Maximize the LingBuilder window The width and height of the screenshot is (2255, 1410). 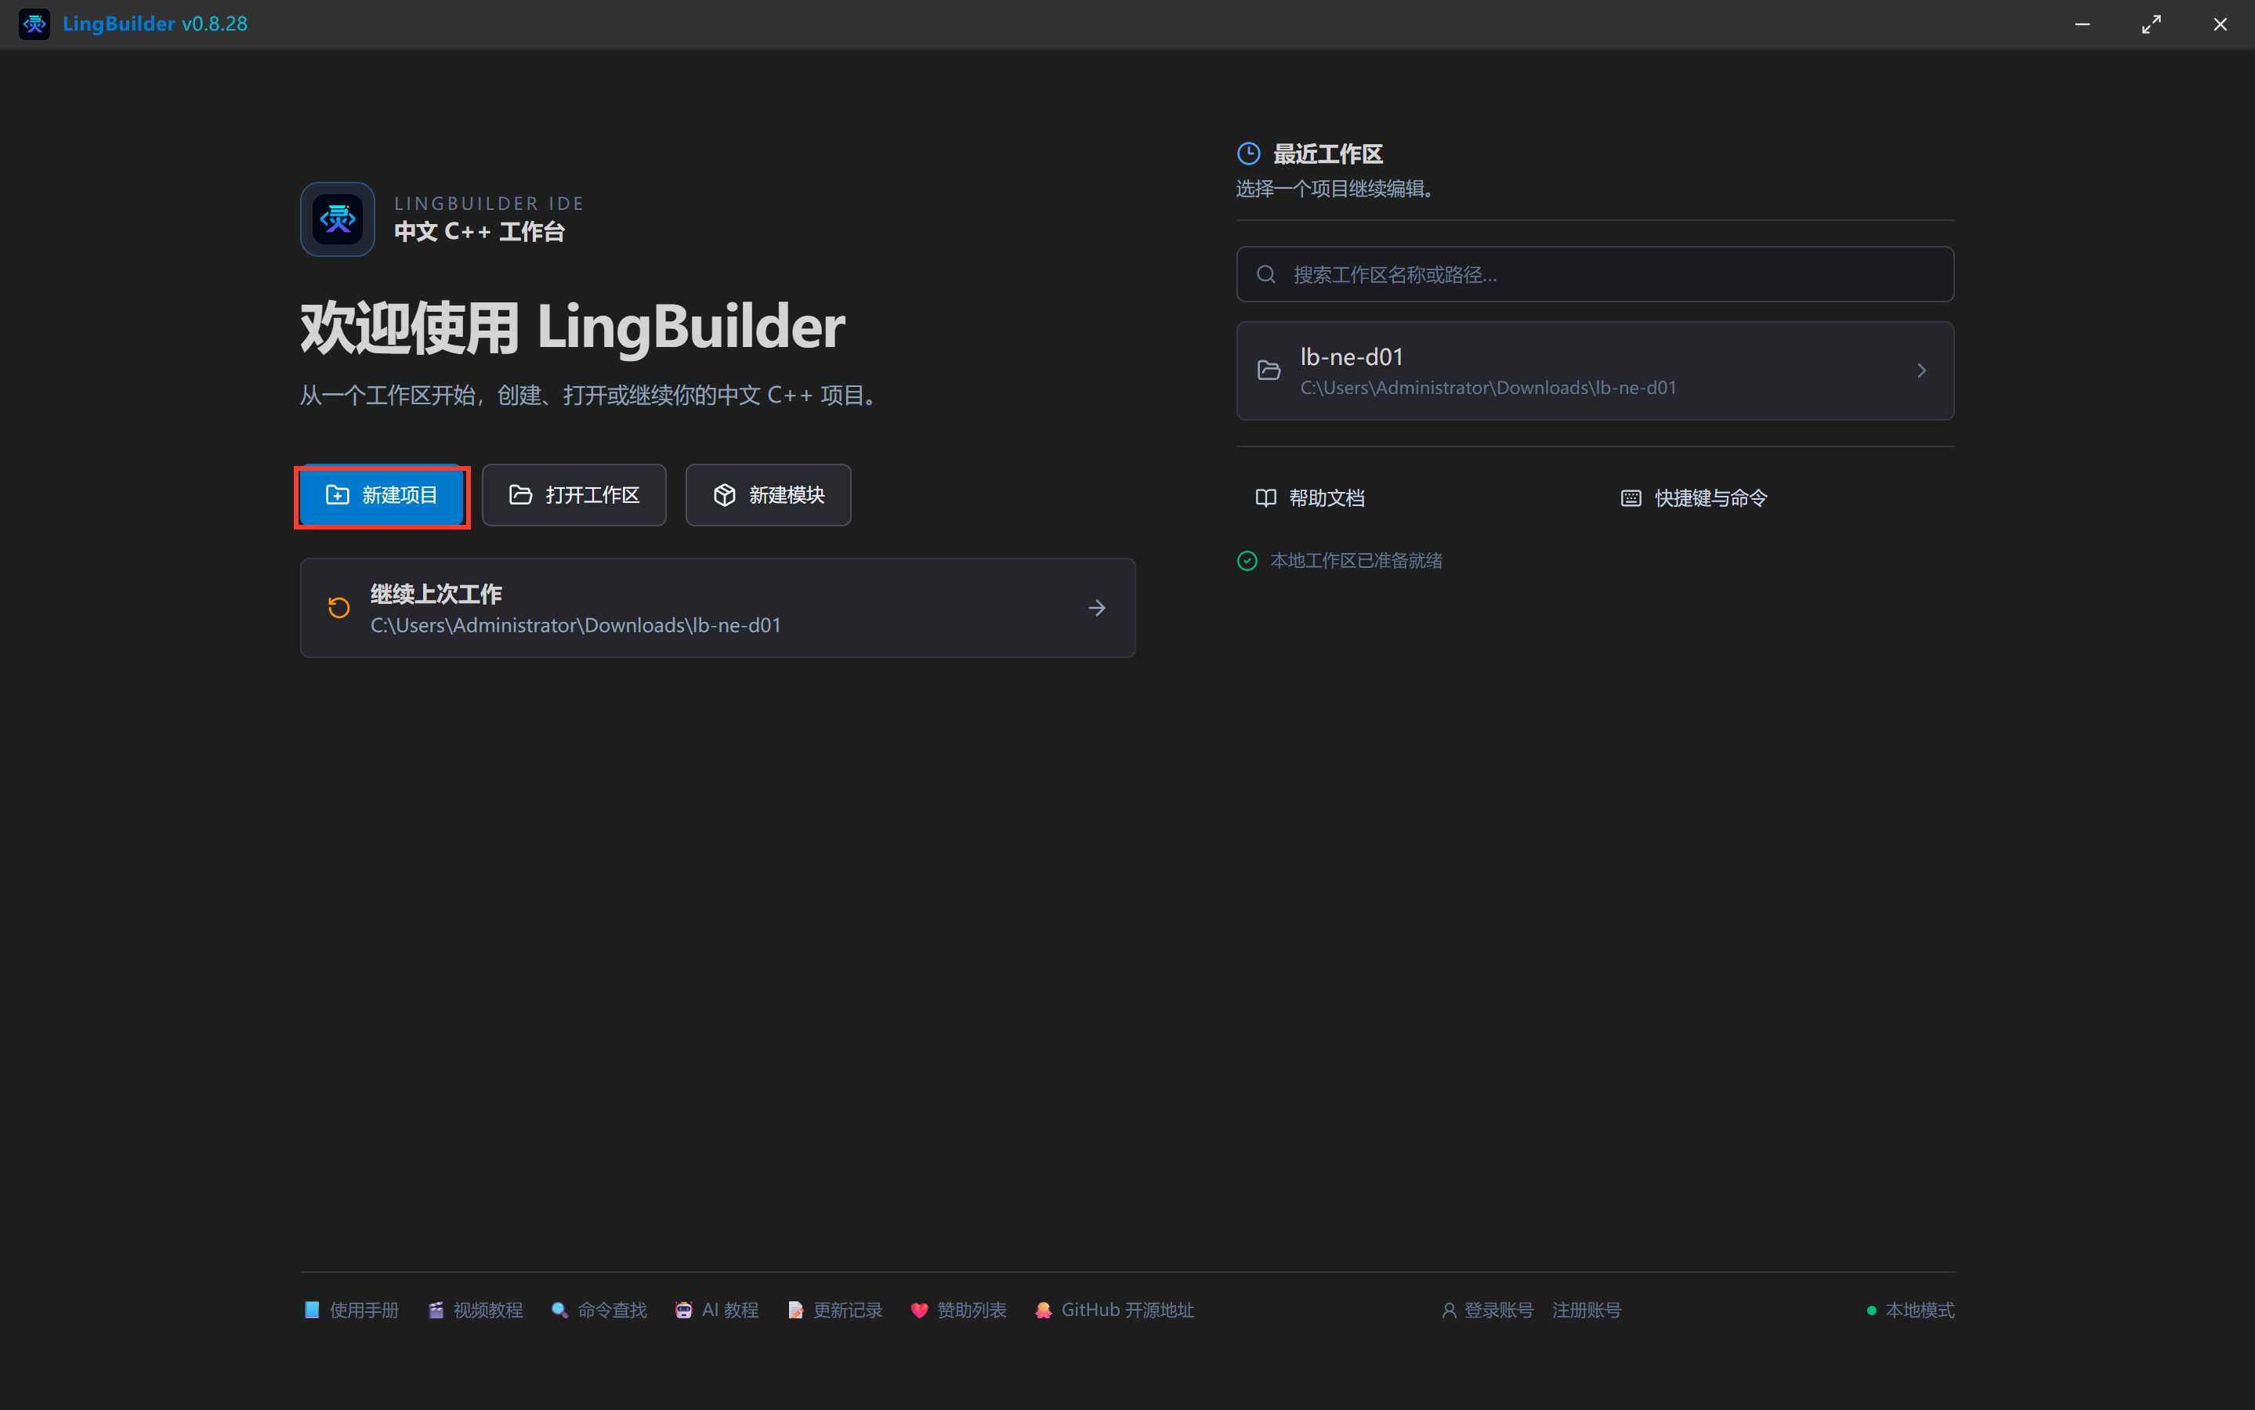pyautogui.click(x=2151, y=24)
